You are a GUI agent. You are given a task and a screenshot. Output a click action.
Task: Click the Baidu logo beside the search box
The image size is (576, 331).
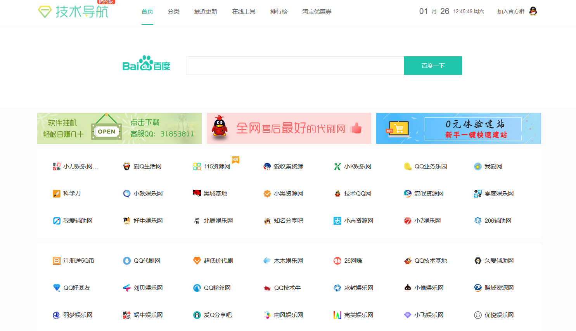[x=146, y=64]
